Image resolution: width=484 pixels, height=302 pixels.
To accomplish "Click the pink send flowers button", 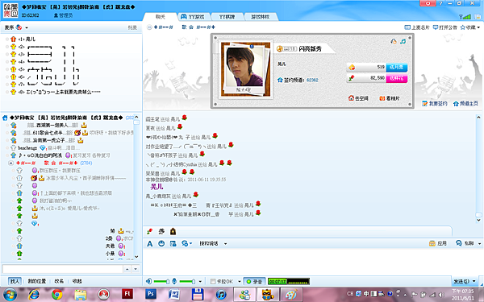I will tap(397, 78).
